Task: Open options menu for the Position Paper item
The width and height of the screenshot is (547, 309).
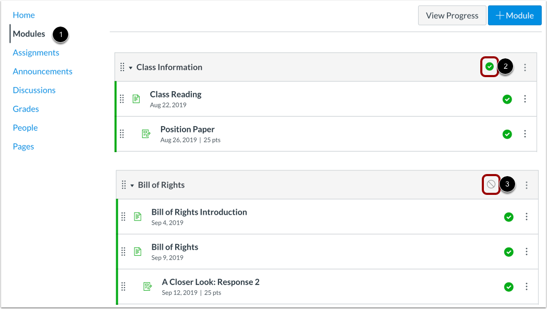Action: click(x=525, y=134)
